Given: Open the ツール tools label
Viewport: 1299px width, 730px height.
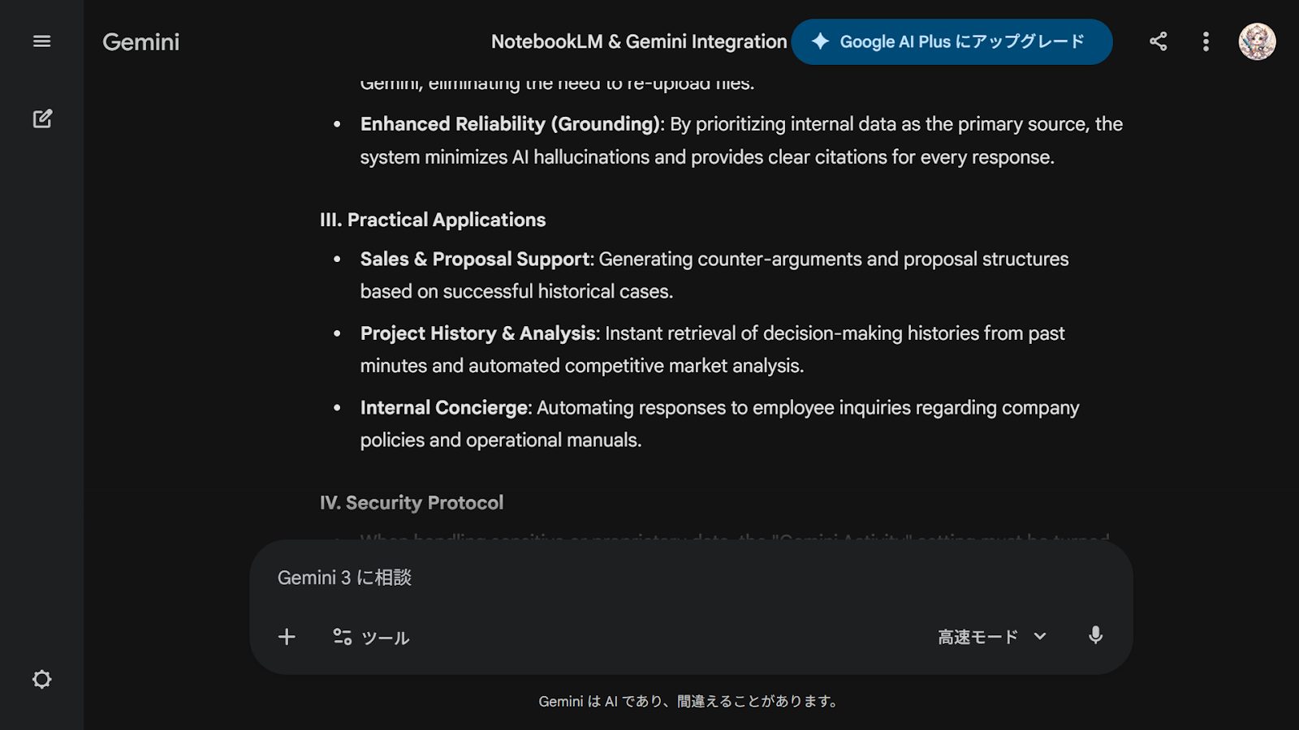Looking at the screenshot, I should click(385, 638).
